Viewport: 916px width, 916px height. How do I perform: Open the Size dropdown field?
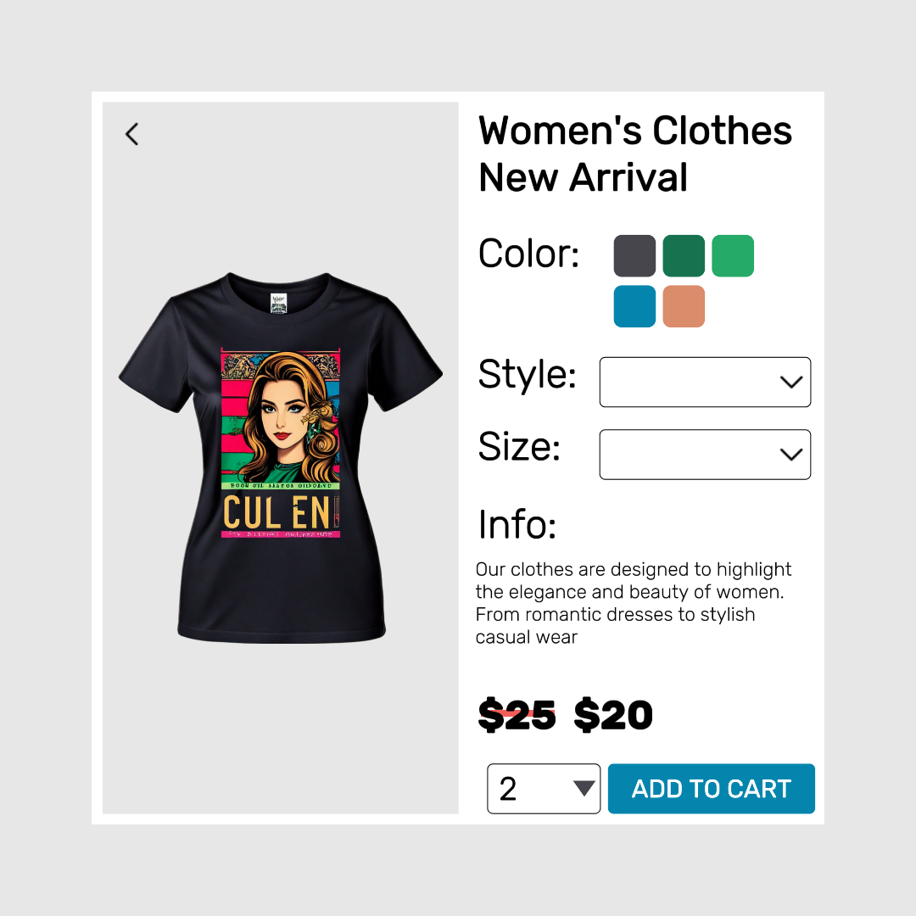pyautogui.click(x=705, y=455)
